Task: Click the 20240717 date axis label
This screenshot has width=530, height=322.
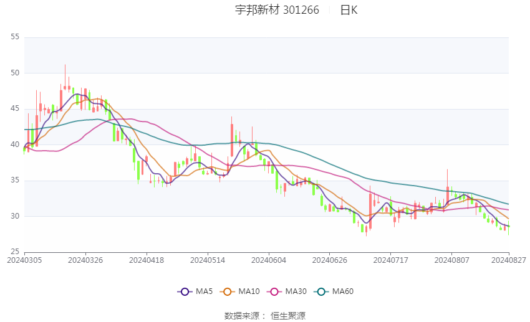Action: coord(391,260)
